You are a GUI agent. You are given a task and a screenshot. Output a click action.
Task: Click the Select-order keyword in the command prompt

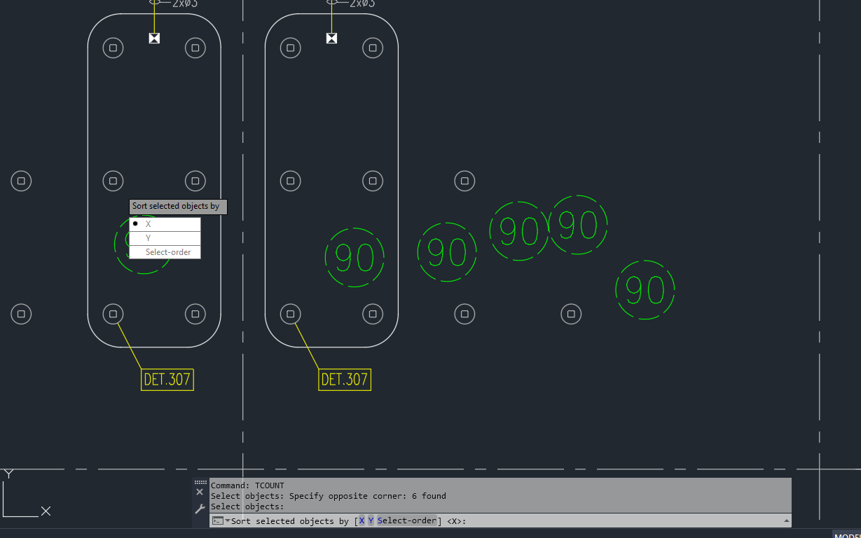point(408,520)
